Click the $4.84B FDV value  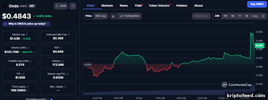[58, 52]
